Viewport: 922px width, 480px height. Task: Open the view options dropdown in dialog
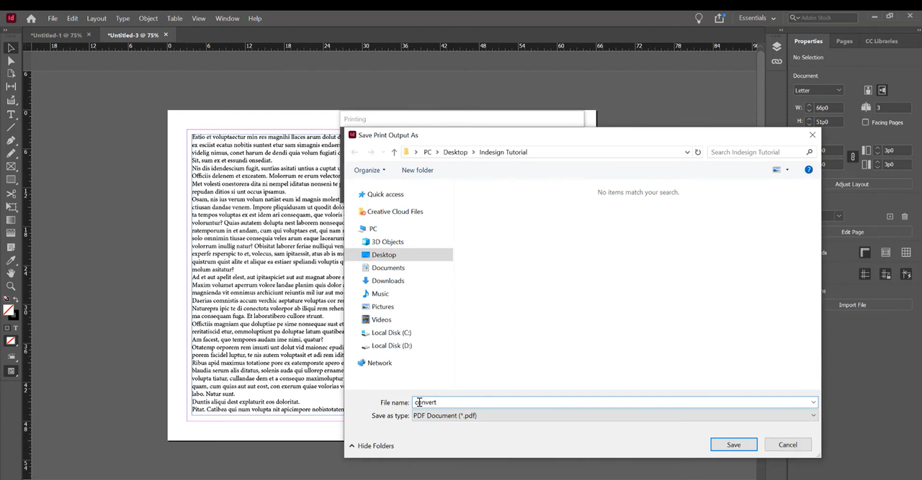point(787,170)
